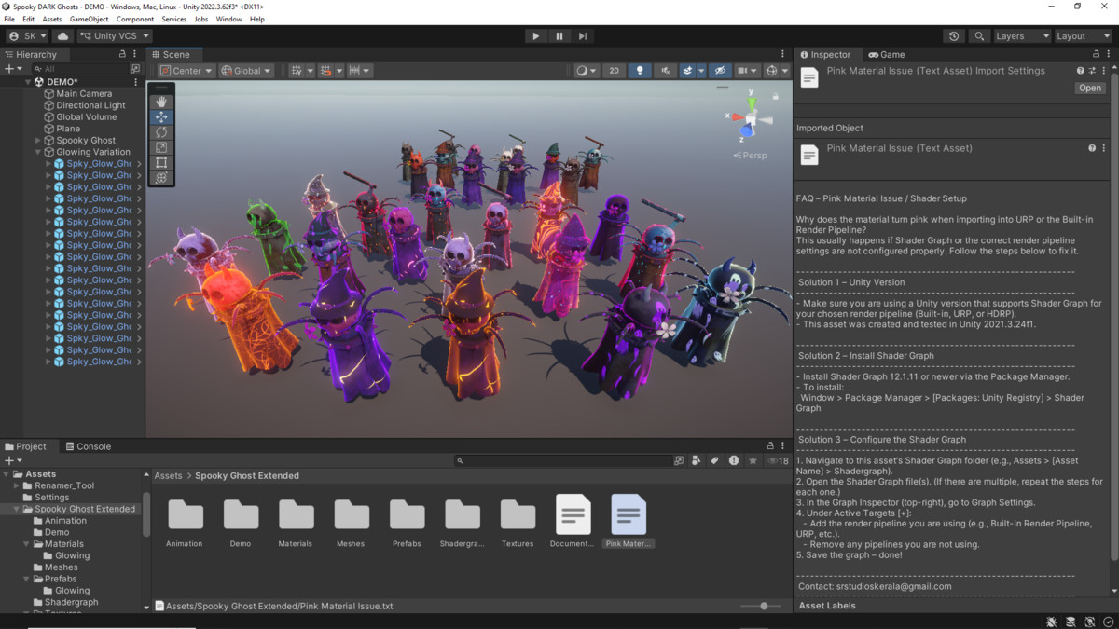Screen dimensions: 1119x629
Task: Open the SK account dropdown
Action: [x=27, y=36]
